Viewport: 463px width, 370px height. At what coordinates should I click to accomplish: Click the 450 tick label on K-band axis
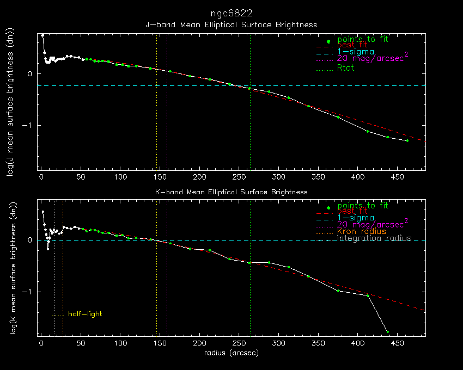pyautogui.click(x=398, y=343)
